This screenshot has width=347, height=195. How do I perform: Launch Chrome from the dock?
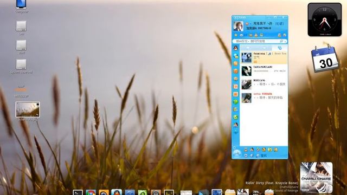pyautogui.click(x=91, y=192)
